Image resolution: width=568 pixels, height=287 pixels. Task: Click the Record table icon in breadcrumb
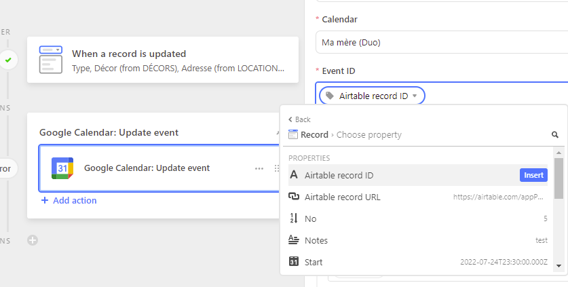coord(293,135)
